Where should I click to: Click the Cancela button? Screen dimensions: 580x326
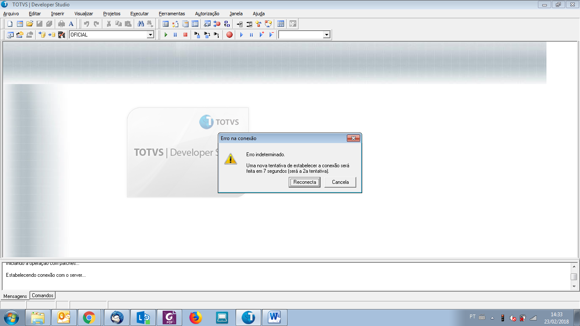click(341, 182)
